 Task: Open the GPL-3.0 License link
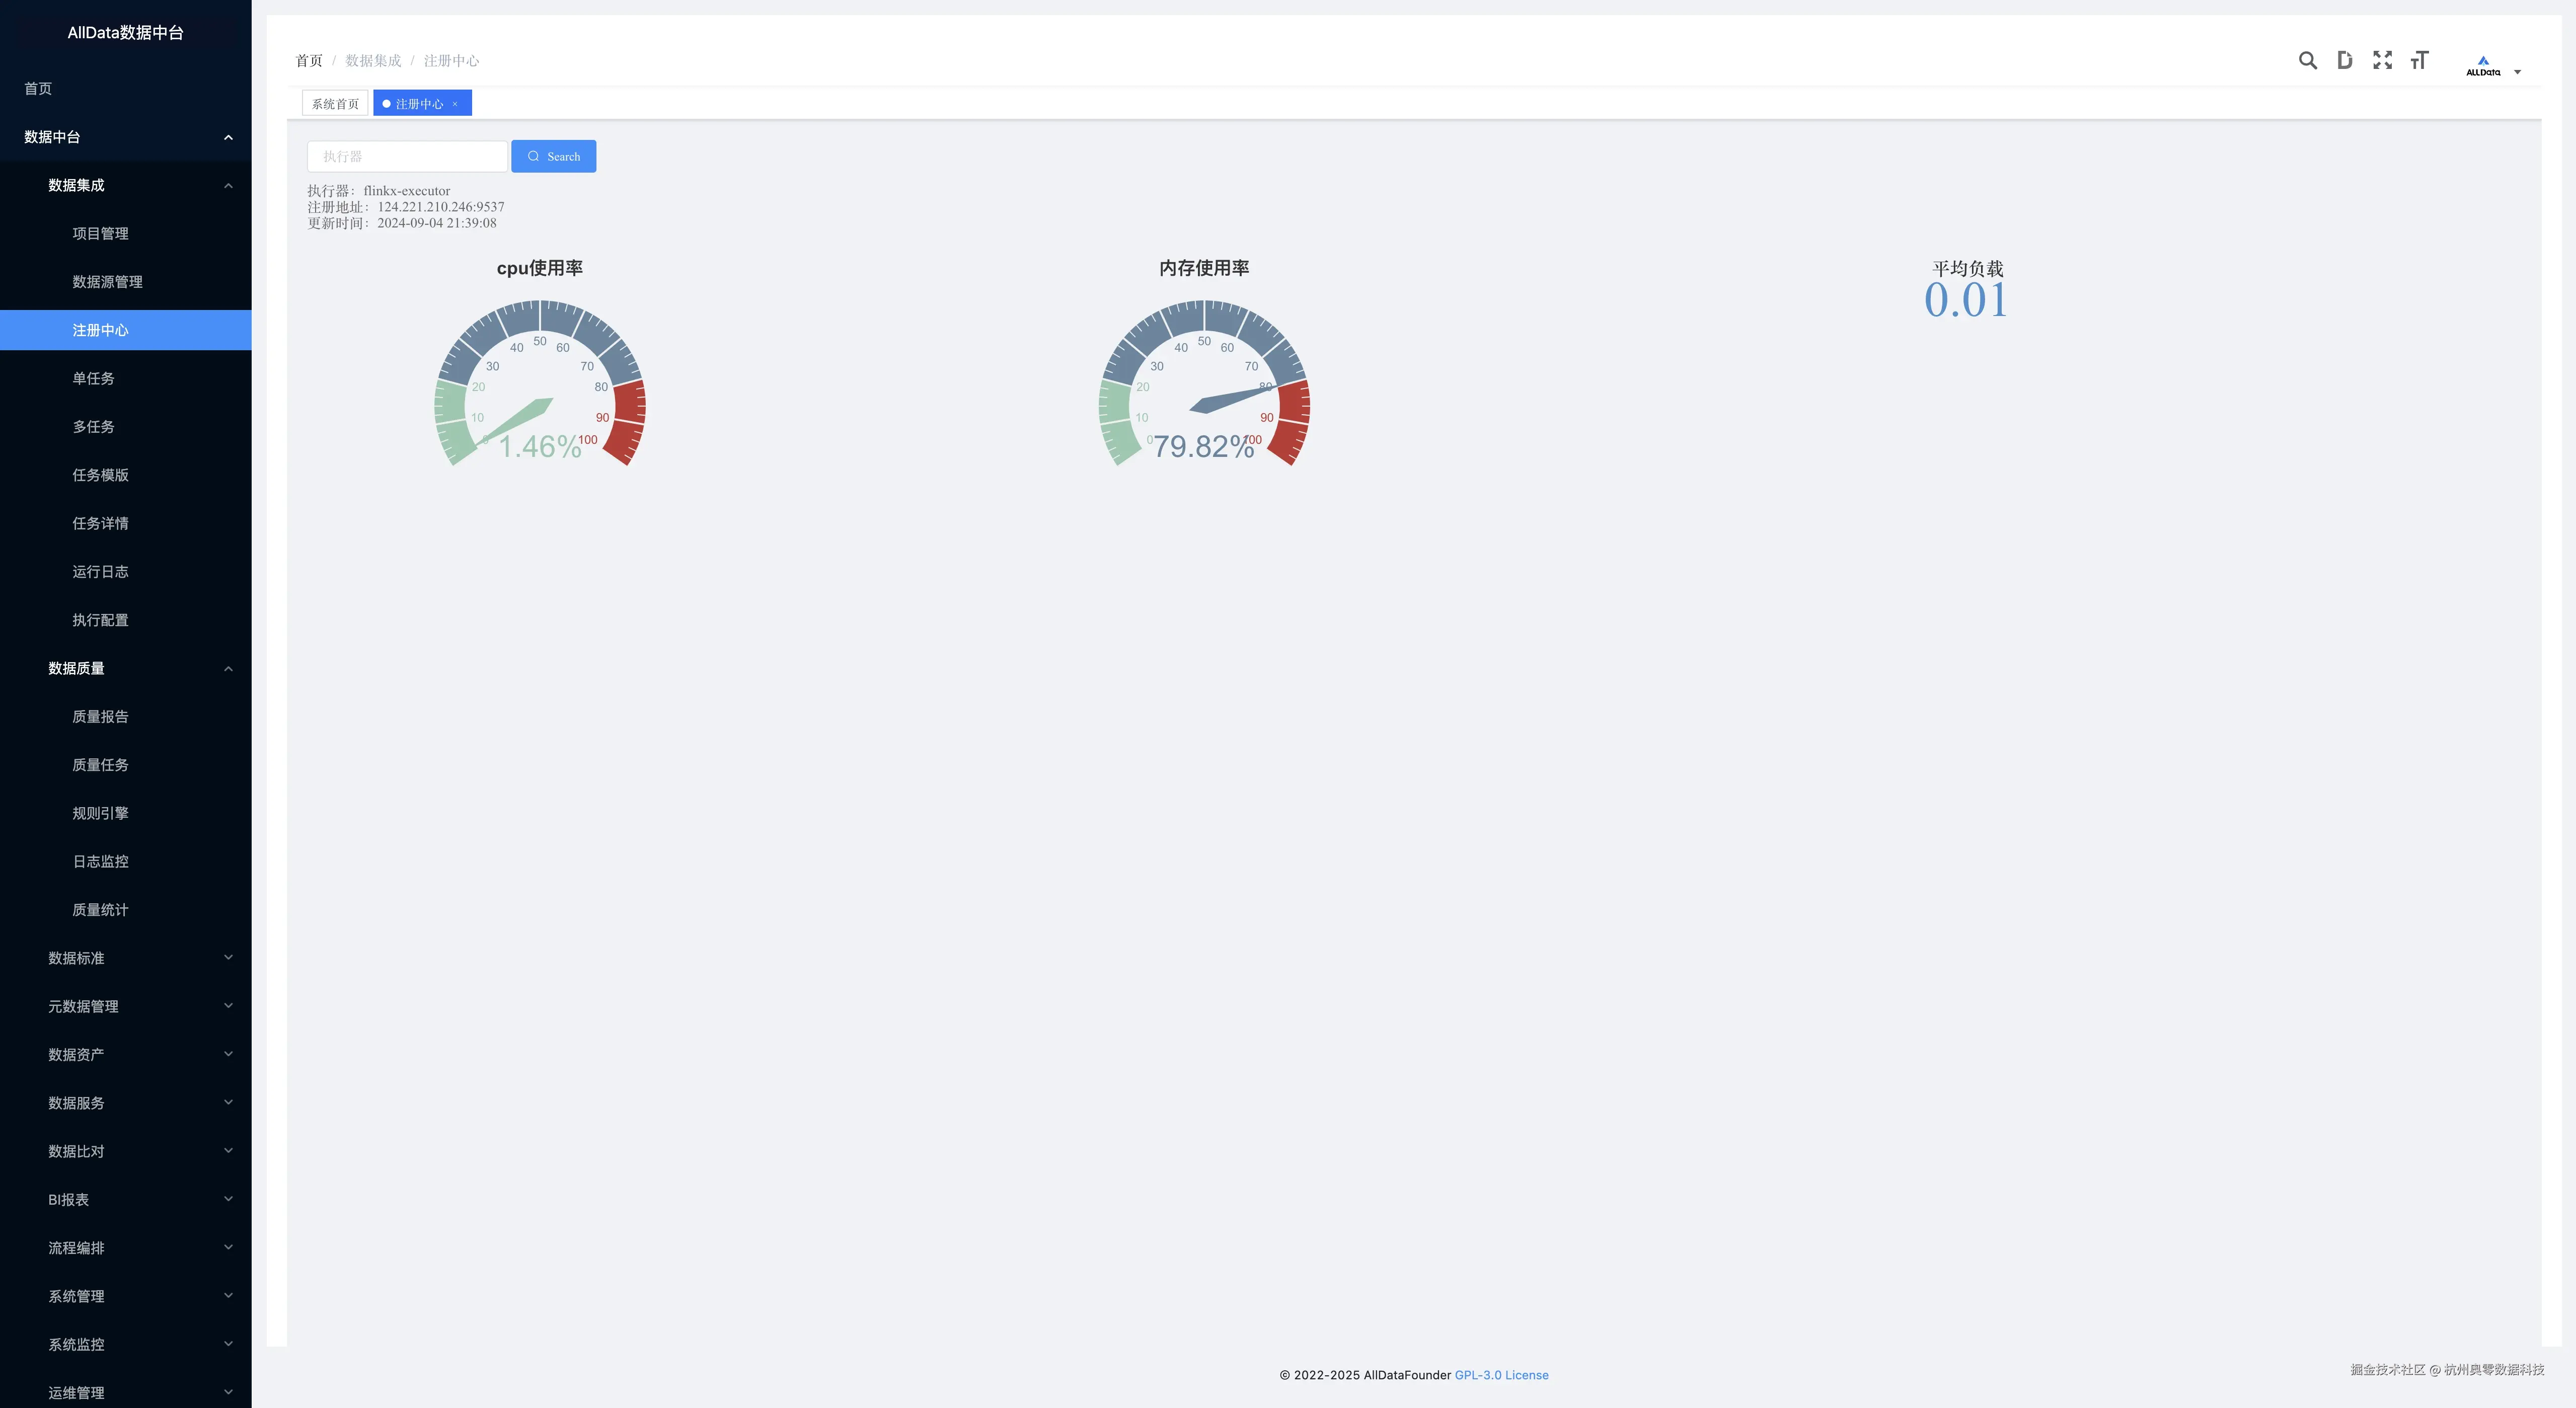[1501, 1375]
